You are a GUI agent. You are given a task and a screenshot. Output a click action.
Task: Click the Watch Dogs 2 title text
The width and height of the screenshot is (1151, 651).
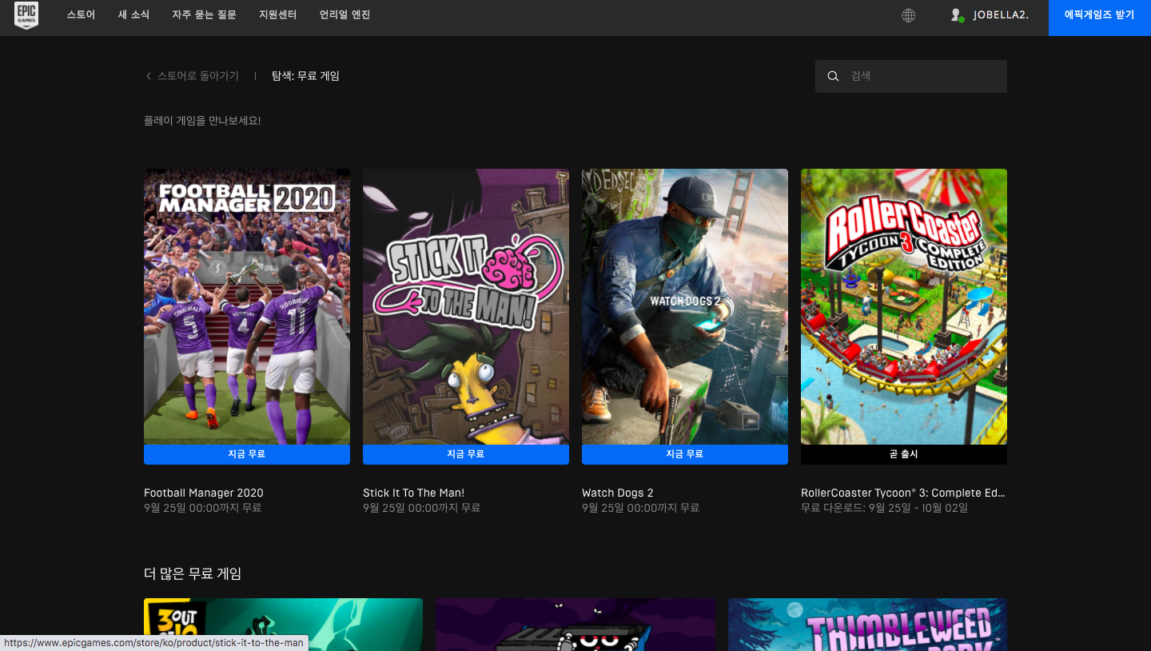(x=618, y=493)
